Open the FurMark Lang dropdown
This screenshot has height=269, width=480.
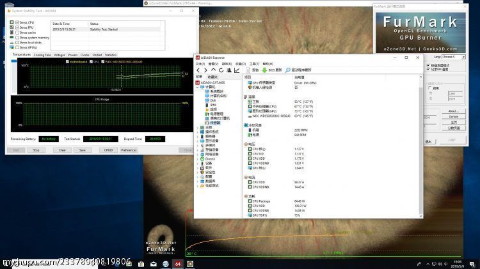click(x=454, y=57)
